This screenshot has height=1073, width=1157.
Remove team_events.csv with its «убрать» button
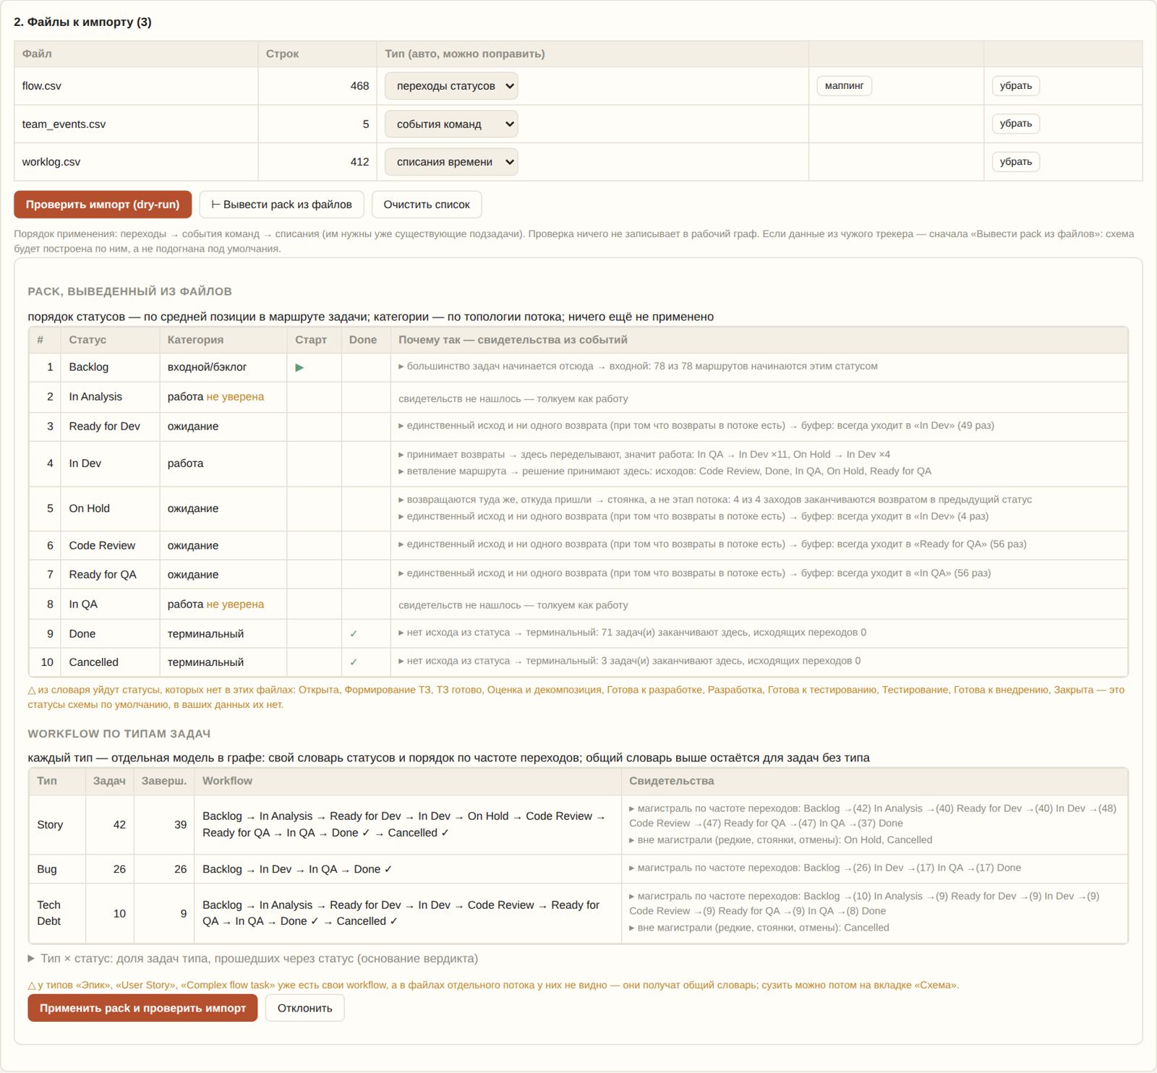tap(1015, 124)
